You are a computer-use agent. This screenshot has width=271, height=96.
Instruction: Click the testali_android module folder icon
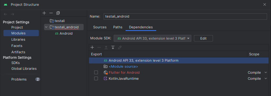[x=52, y=27]
